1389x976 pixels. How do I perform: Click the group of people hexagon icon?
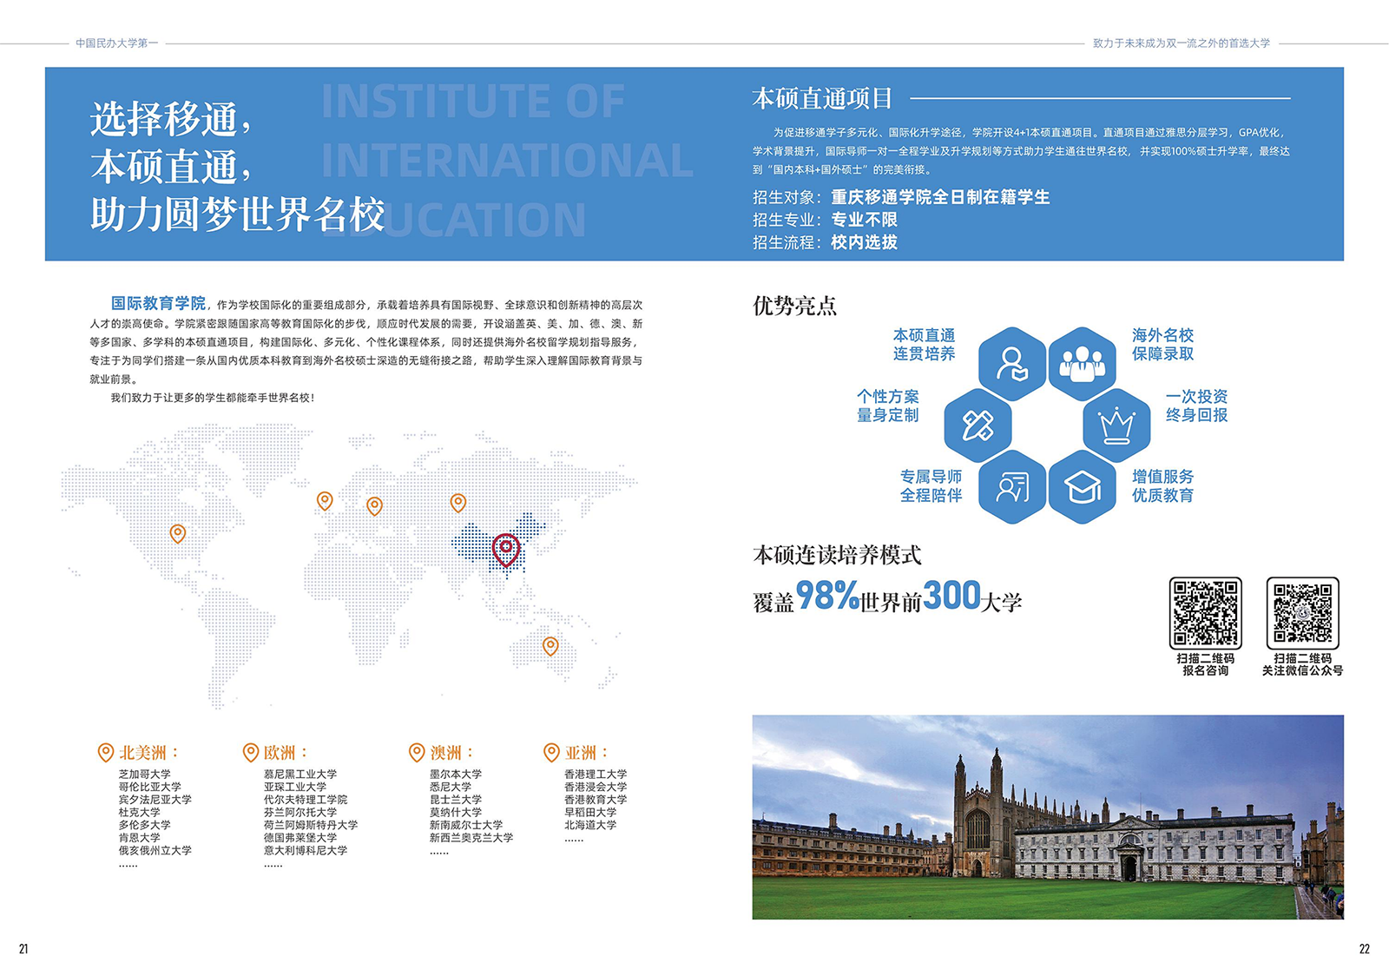pyautogui.click(x=1082, y=364)
